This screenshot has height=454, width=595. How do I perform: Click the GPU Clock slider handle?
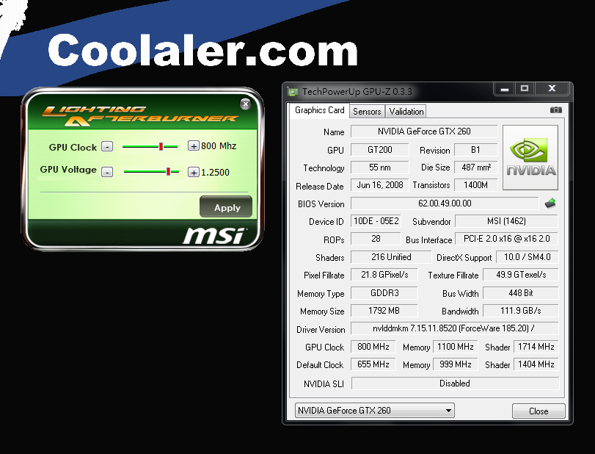(161, 147)
